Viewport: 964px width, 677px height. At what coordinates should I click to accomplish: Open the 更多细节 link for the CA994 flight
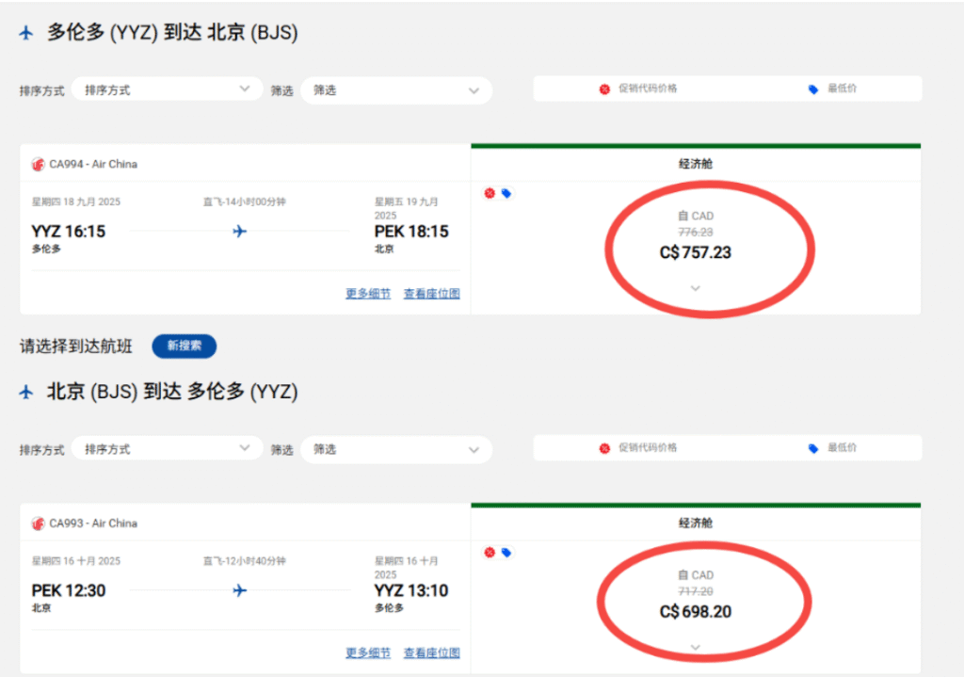coord(368,294)
